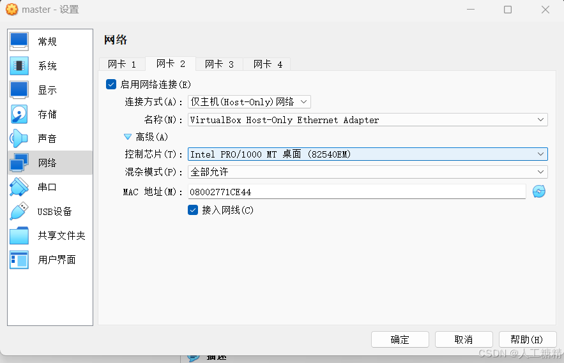Click the 确定 button
This screenshot has width=564, height=363.
point(400,339)
